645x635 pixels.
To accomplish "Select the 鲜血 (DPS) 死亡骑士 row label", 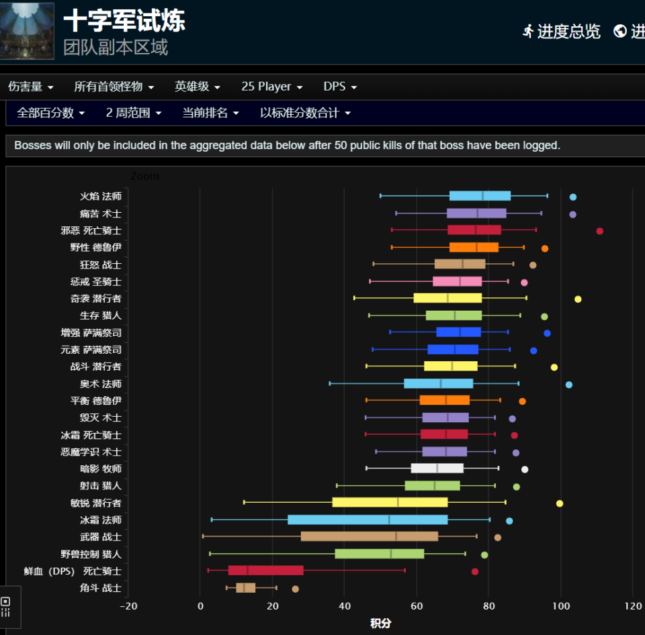I will (73, 571).
